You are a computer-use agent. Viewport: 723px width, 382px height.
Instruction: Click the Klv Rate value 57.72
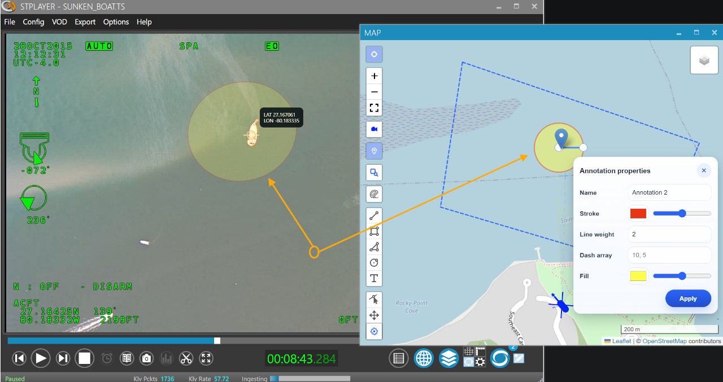pos(221,379)
